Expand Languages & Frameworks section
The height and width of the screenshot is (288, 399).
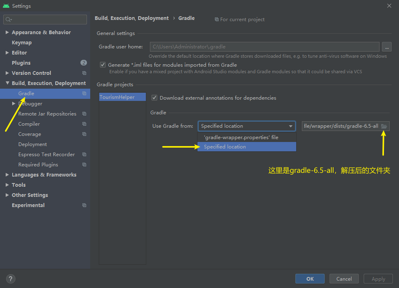point(7,175)
